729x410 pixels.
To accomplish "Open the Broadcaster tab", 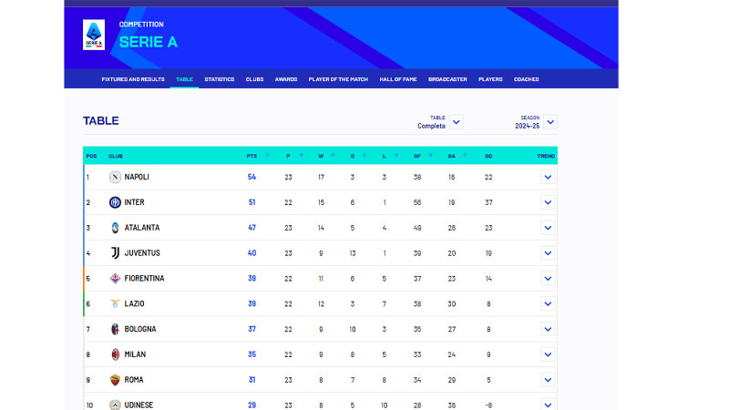I will pyautogui.click(x=447, y=79).
